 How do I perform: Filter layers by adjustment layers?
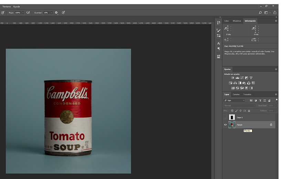(256, 100)
